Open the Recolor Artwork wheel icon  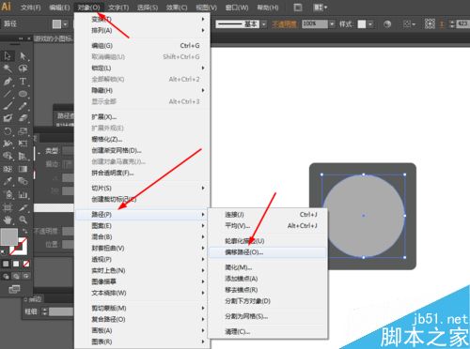[x=387, y=24]
